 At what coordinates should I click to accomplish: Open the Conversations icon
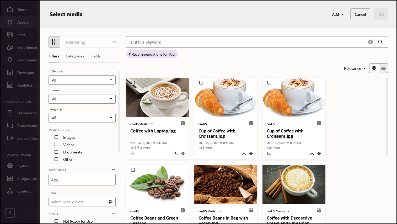[10, 125]
